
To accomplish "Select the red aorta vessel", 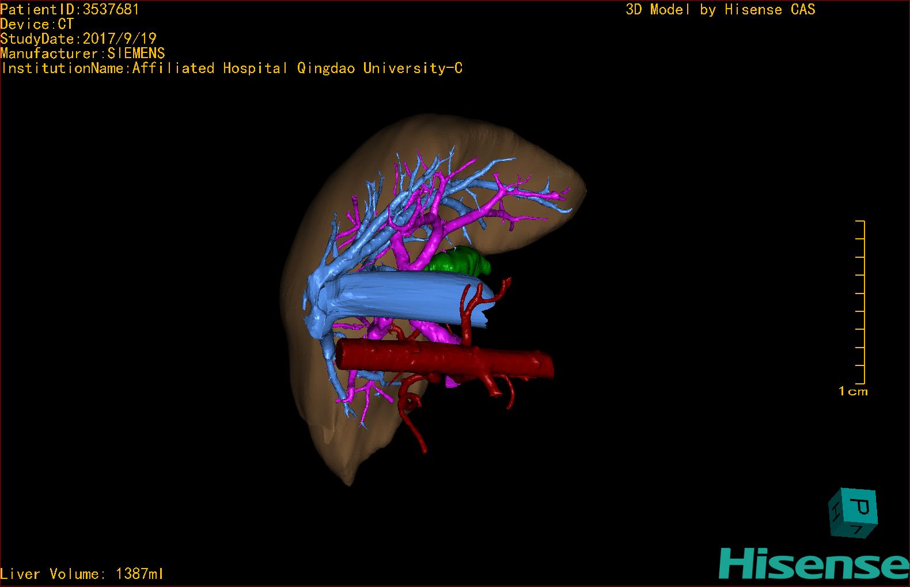I will [x=443, y=357].
